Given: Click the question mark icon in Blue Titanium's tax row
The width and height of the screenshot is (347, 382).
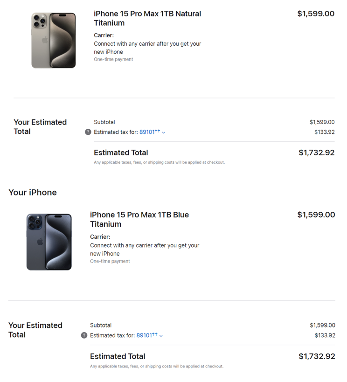Looking at the screenshot, I should pos(84,335).
